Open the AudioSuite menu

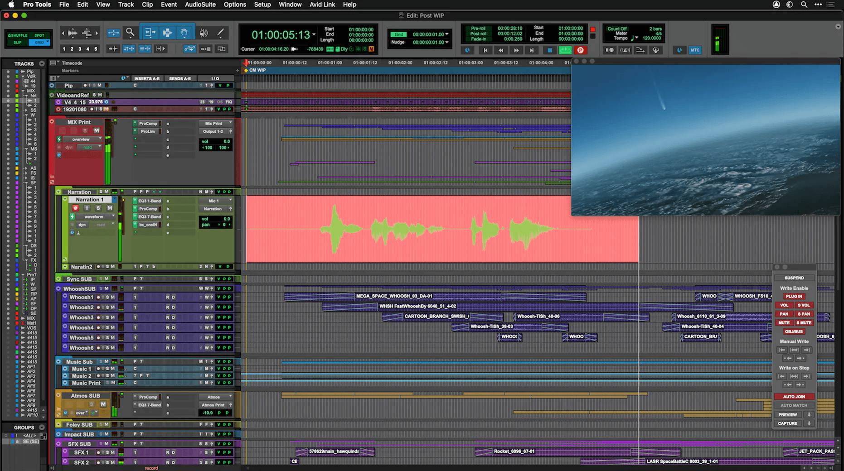click(200, 5)
